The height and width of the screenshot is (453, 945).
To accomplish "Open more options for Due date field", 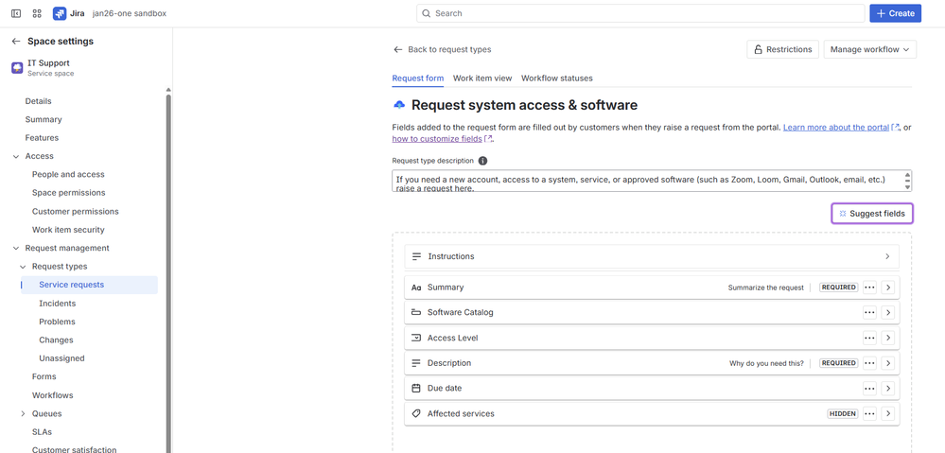I will pos(869,389).
